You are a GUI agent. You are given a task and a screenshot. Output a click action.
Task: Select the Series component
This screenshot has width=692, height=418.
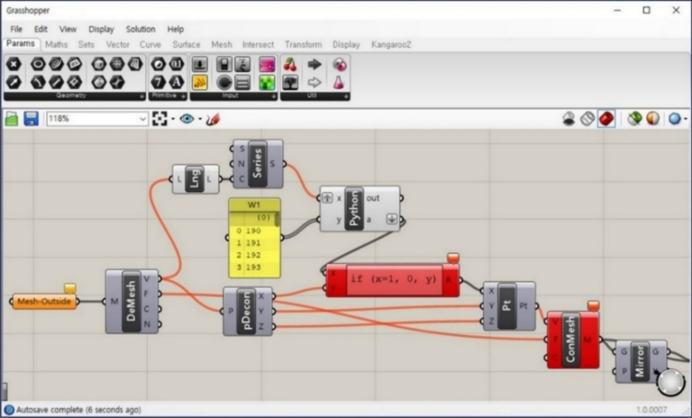click(257, 164)
